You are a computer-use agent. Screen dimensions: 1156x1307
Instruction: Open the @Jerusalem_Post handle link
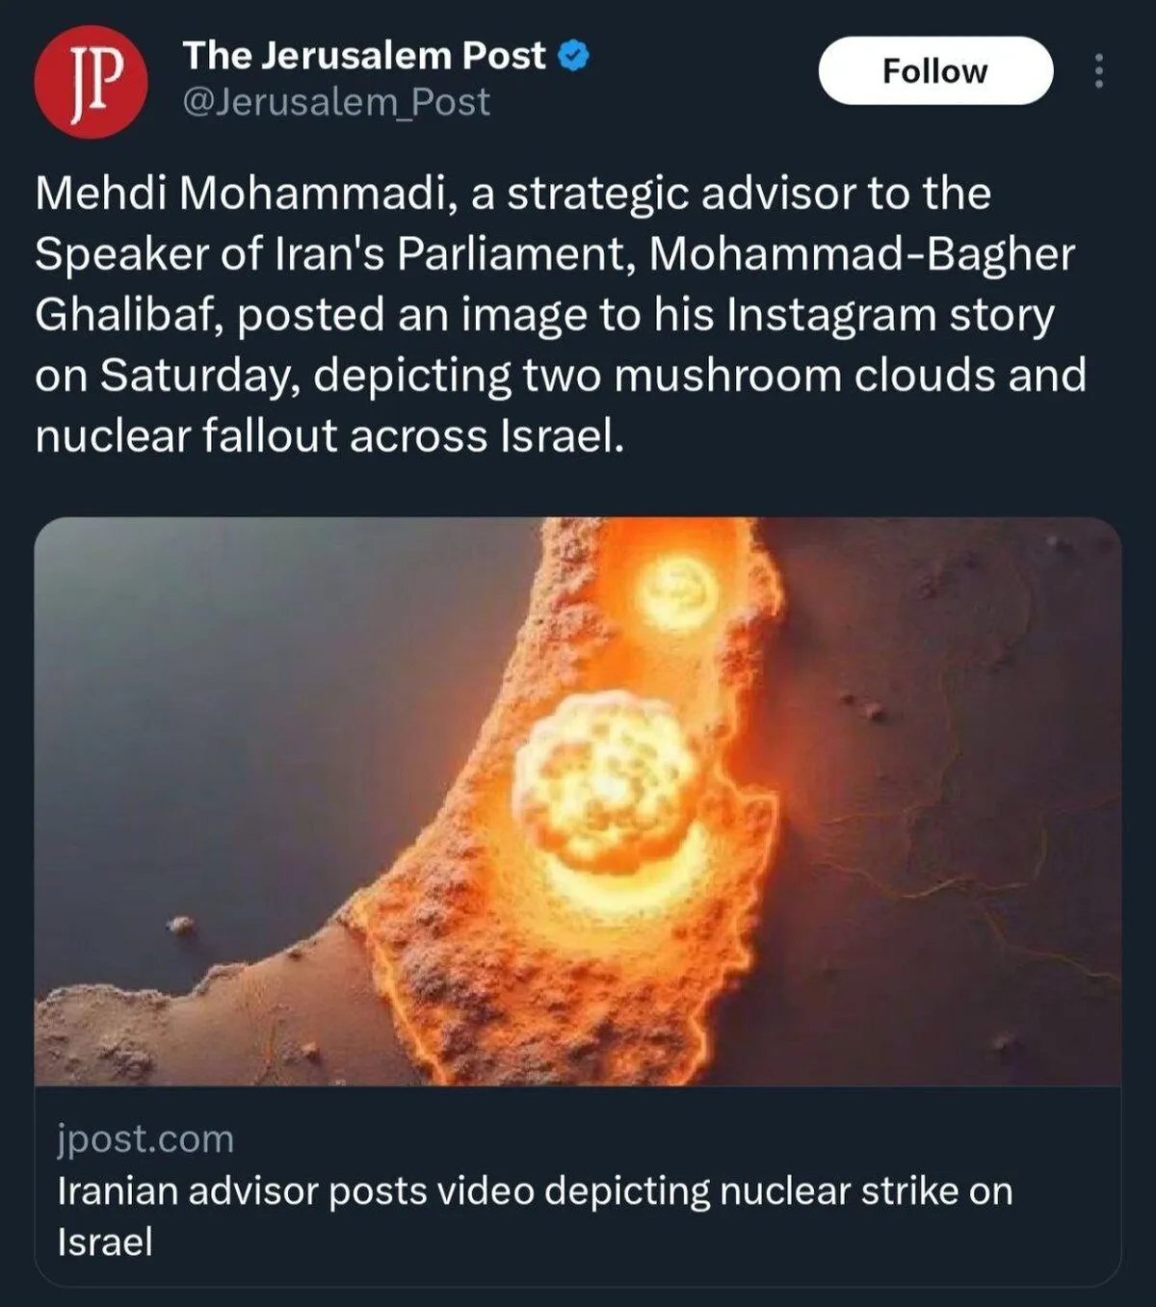click(x=336, y=102)
